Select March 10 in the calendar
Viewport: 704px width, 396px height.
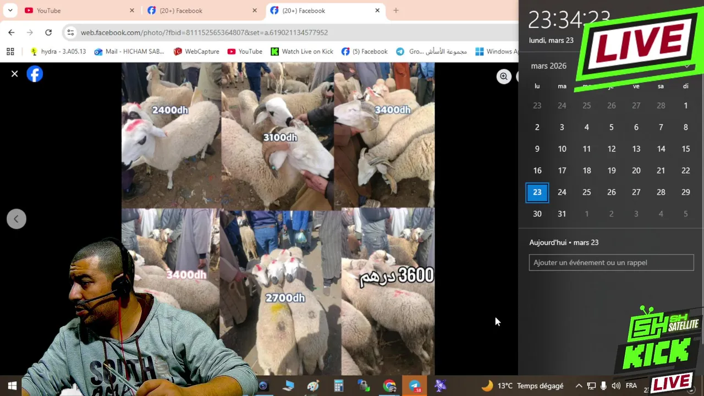562,149
